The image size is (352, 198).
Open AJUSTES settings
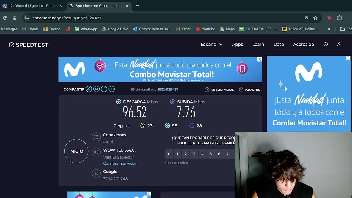pos(249,90)
